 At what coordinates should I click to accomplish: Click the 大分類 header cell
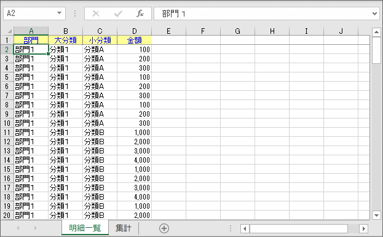65,41
